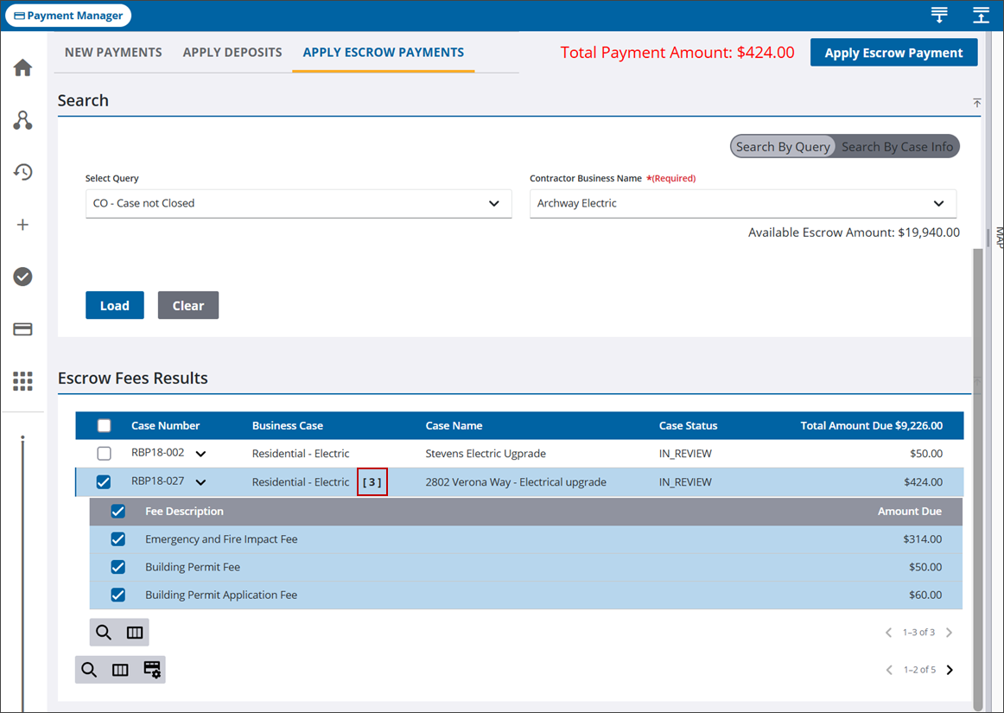This screenshot has width=1004, height=713.
Task: Open Contractor Business Name dropdown
Action: coord(742,204)
